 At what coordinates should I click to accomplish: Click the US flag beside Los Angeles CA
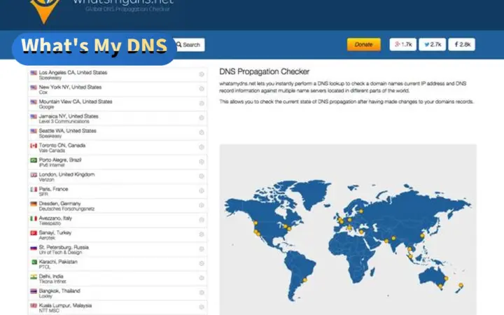click(x=34, y=73)
